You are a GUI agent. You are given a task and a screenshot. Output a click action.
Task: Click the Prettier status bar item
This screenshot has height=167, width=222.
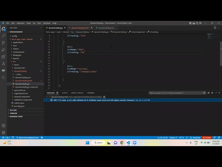click(207, 137)
